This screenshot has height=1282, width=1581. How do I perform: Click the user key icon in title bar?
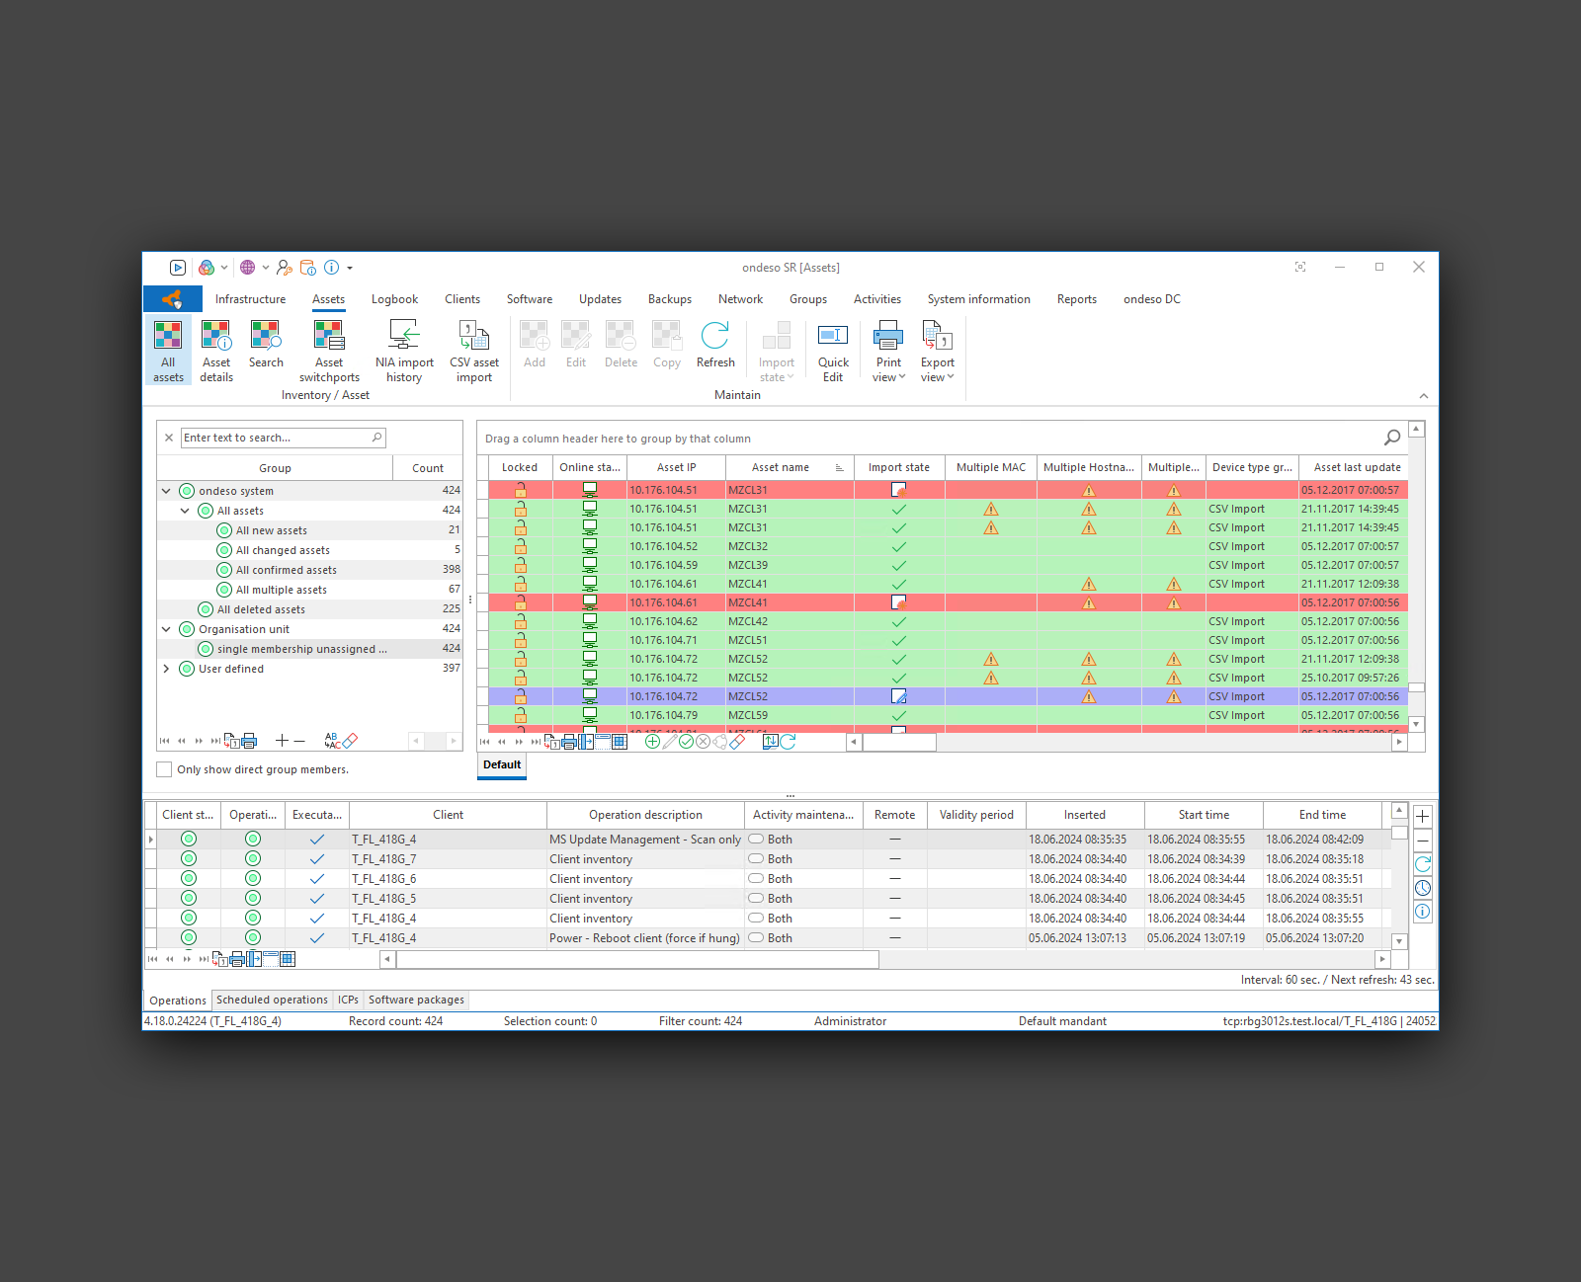pyautogui.click(x=285, y=268)
